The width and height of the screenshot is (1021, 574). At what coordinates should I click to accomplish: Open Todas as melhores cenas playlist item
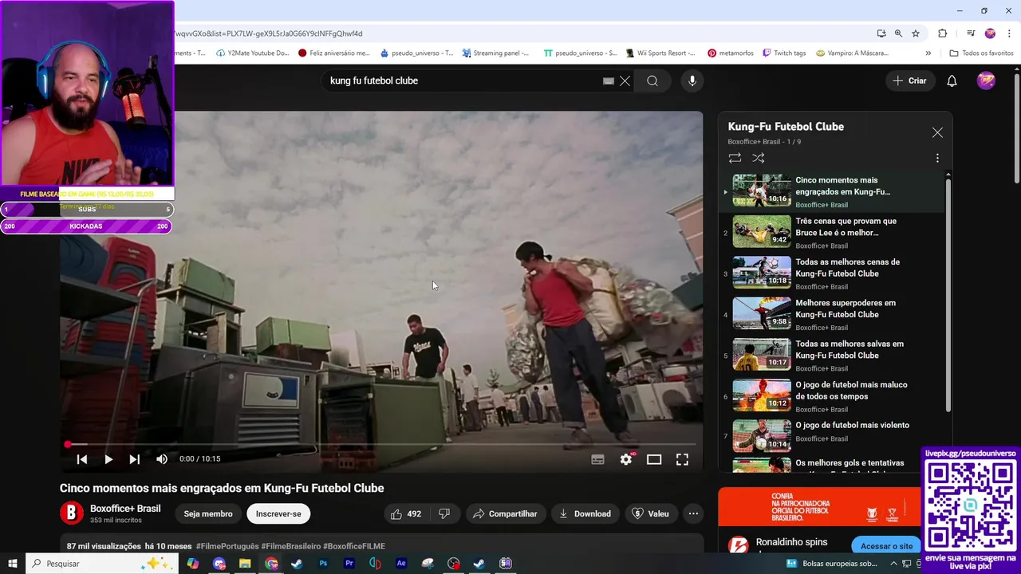(832, 273)
